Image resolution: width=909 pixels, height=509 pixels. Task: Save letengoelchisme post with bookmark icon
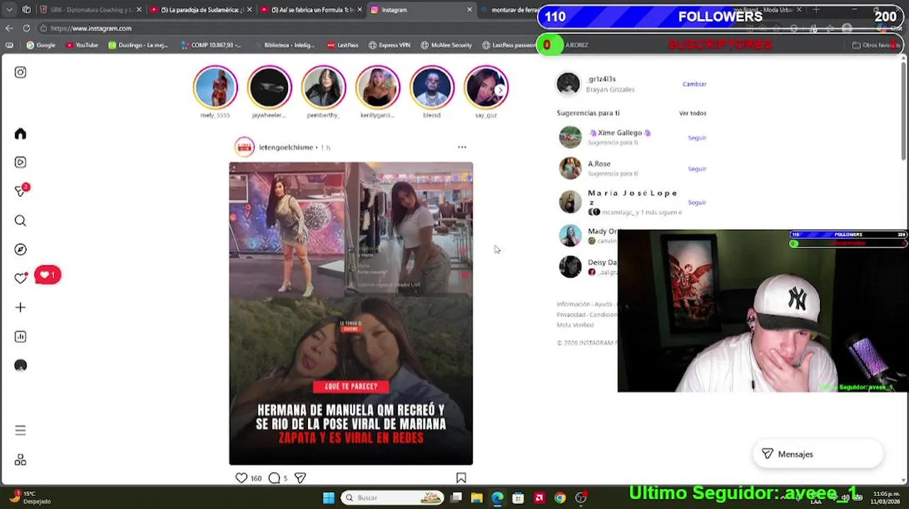pyautogui.click(x=461, y=478)
